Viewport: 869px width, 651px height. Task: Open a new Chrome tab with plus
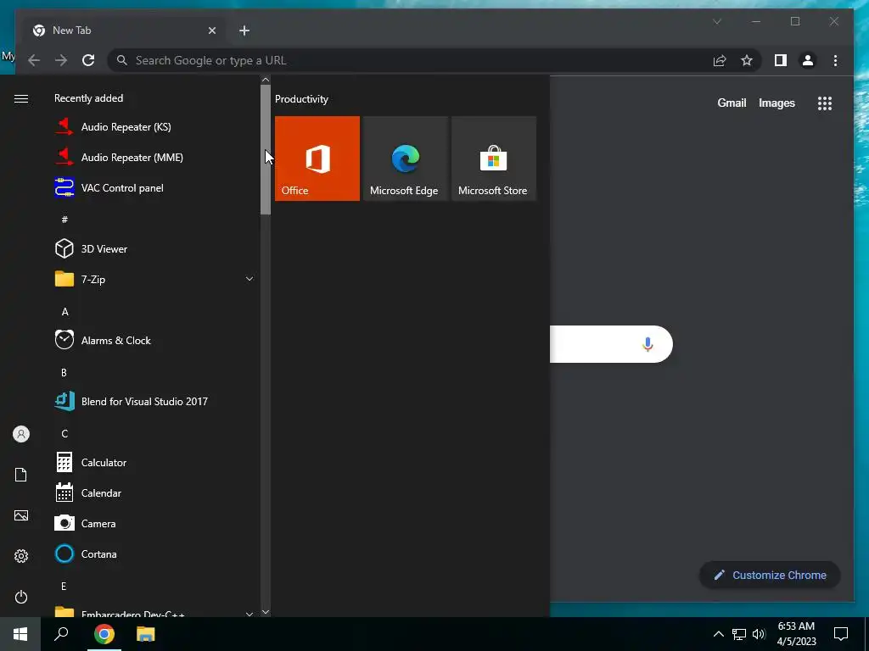[x=244, y=31]
